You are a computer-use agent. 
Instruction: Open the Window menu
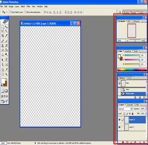click(40, 7)
